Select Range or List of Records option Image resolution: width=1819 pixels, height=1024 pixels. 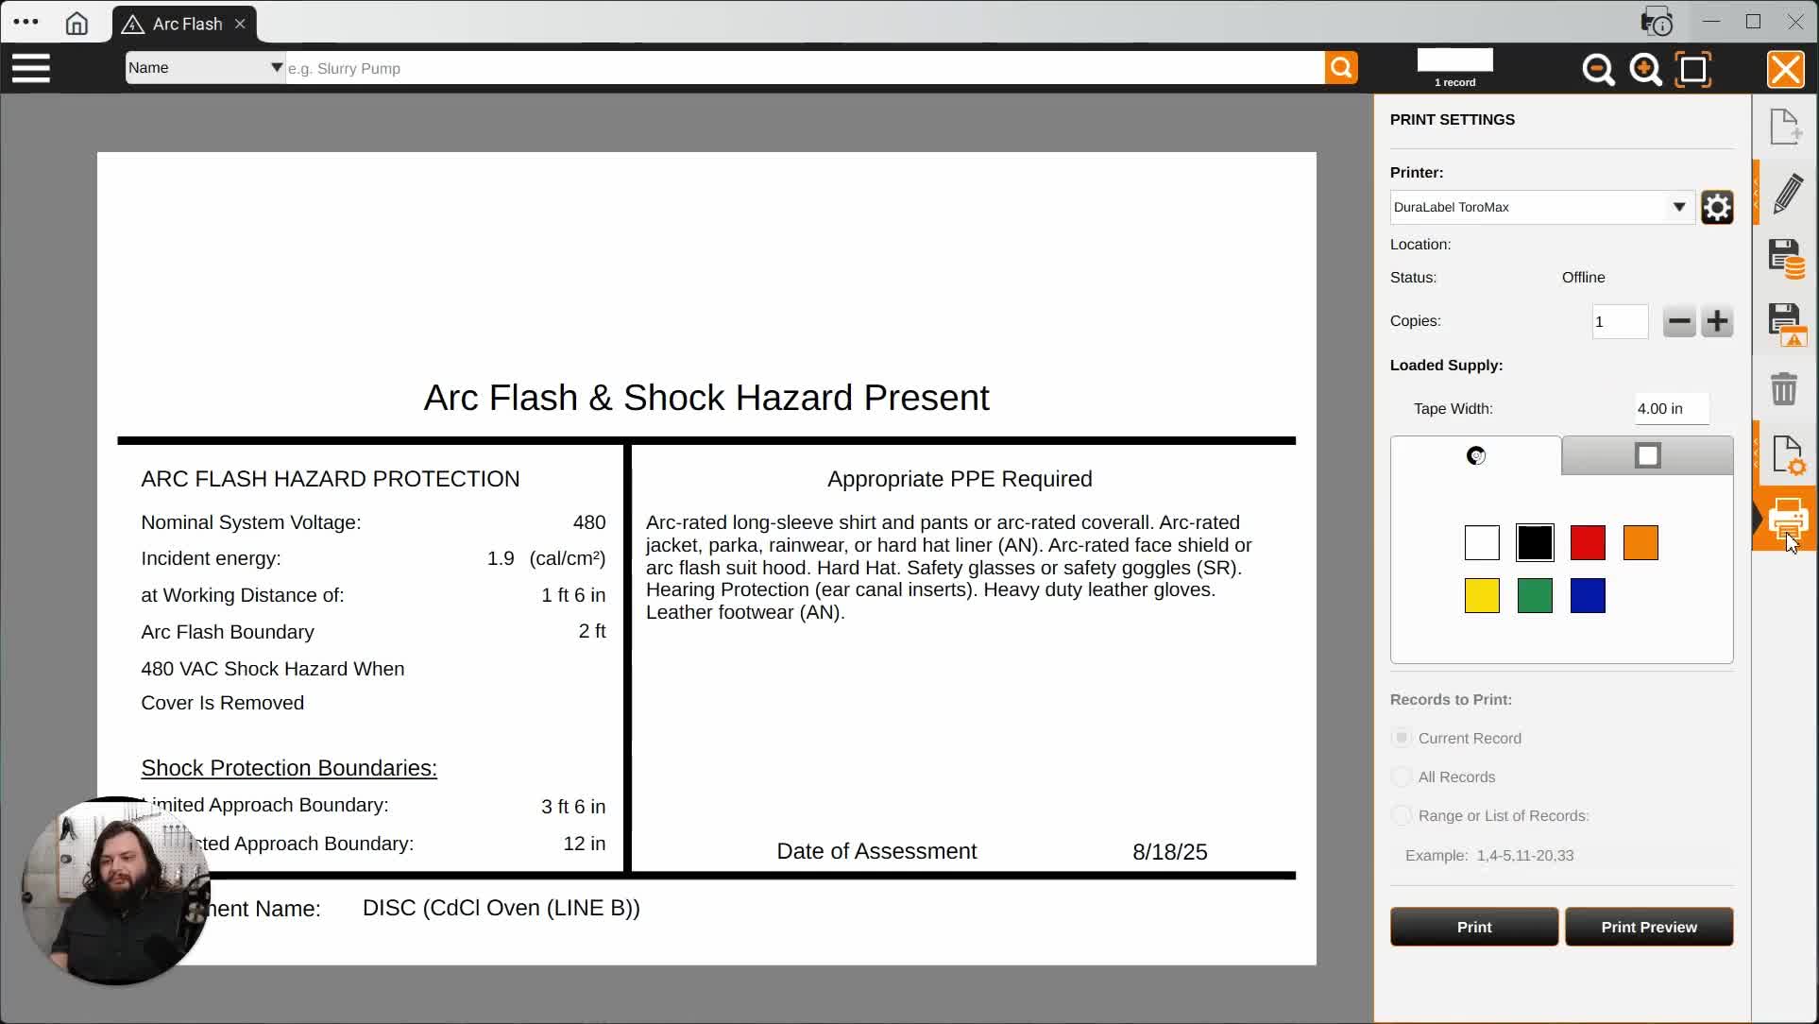point(1402,815)
